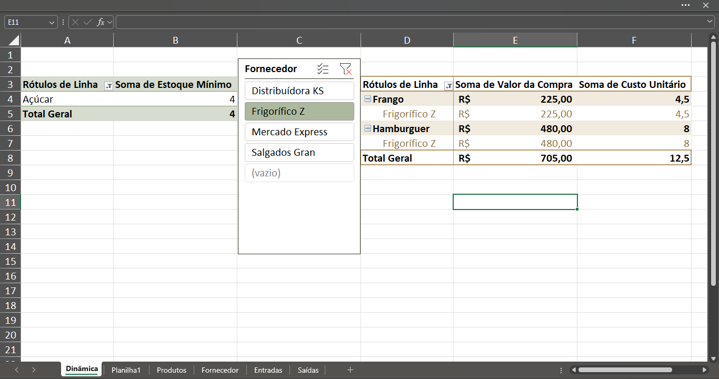The width and height of the screenshot is (719, 379).
Task: Select the 12,5 total cell
Action: [634, 158]
